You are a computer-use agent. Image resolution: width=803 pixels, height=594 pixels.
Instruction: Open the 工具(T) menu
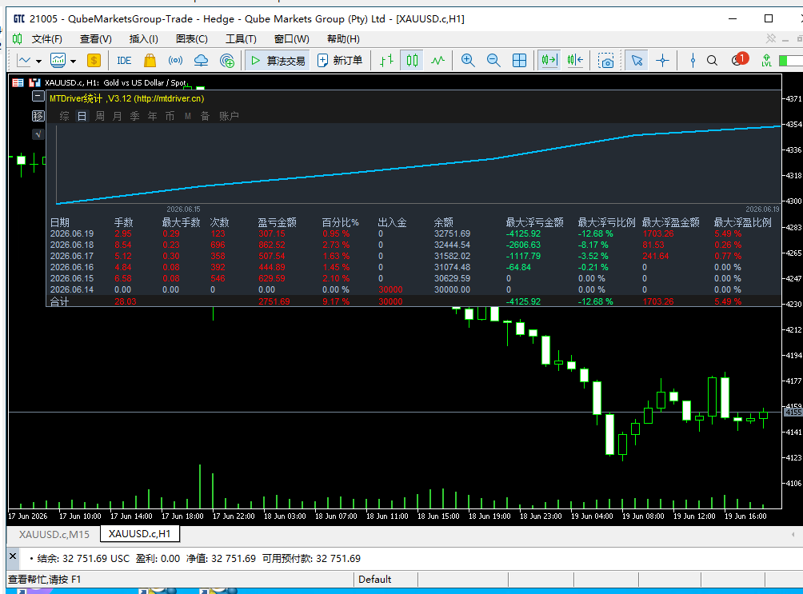[x=241, y=39]
